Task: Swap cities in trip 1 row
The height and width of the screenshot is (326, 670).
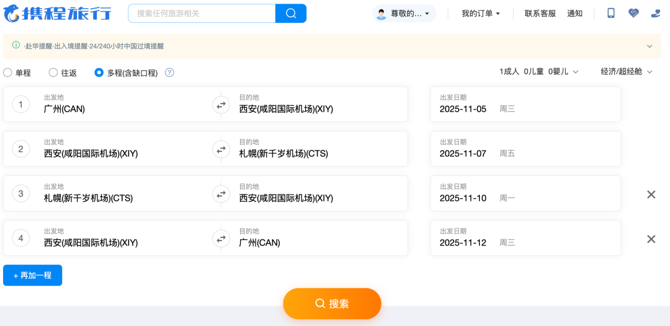Action: tap(221, 105)
